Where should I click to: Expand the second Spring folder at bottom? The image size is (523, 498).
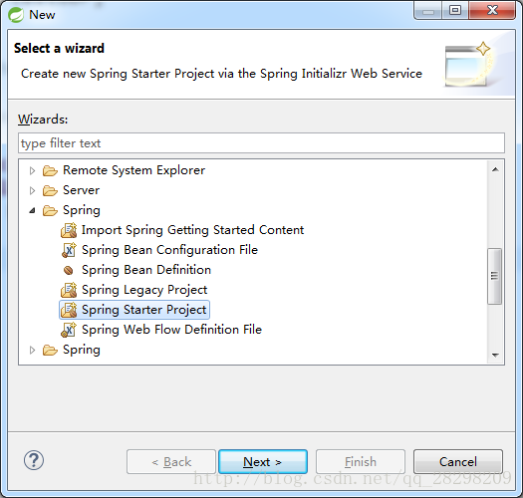32,350
